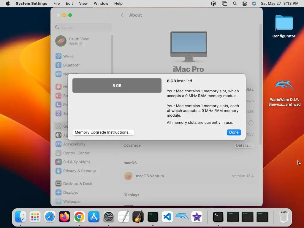Image resolution: width=304 pixels, height=228 pixels.
Task: Select Displays in the sidebar
Action: (x=83, y=192)
